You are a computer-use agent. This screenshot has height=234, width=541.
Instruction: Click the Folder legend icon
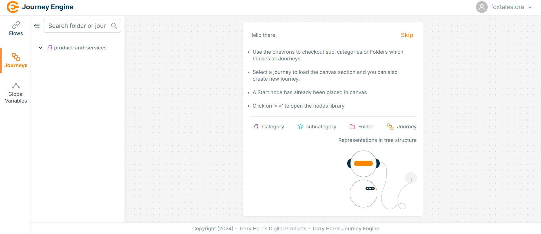tap(352, 127)
